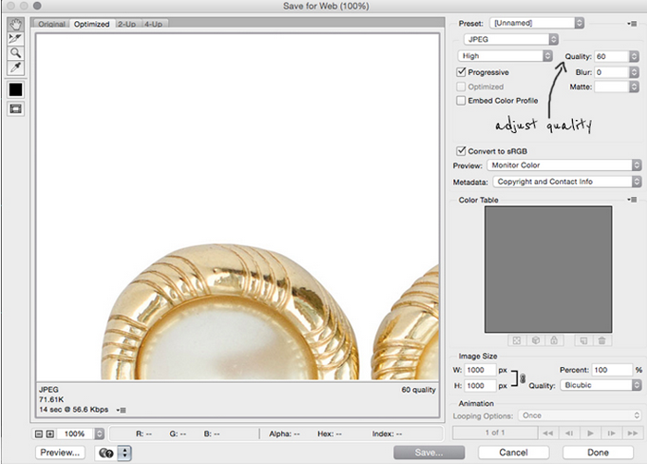This screenshot has height=464, width=647.
Task: Open the Preset dropdown
Action: pos(537,23)
